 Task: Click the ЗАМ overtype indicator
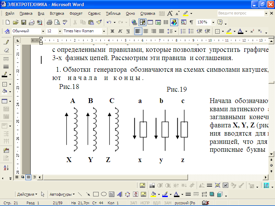point(168,203)
